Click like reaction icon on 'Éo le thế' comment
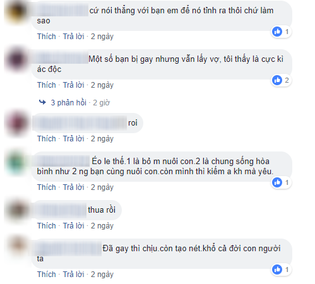Screen dimensions: 315x284 click(277, 182)
